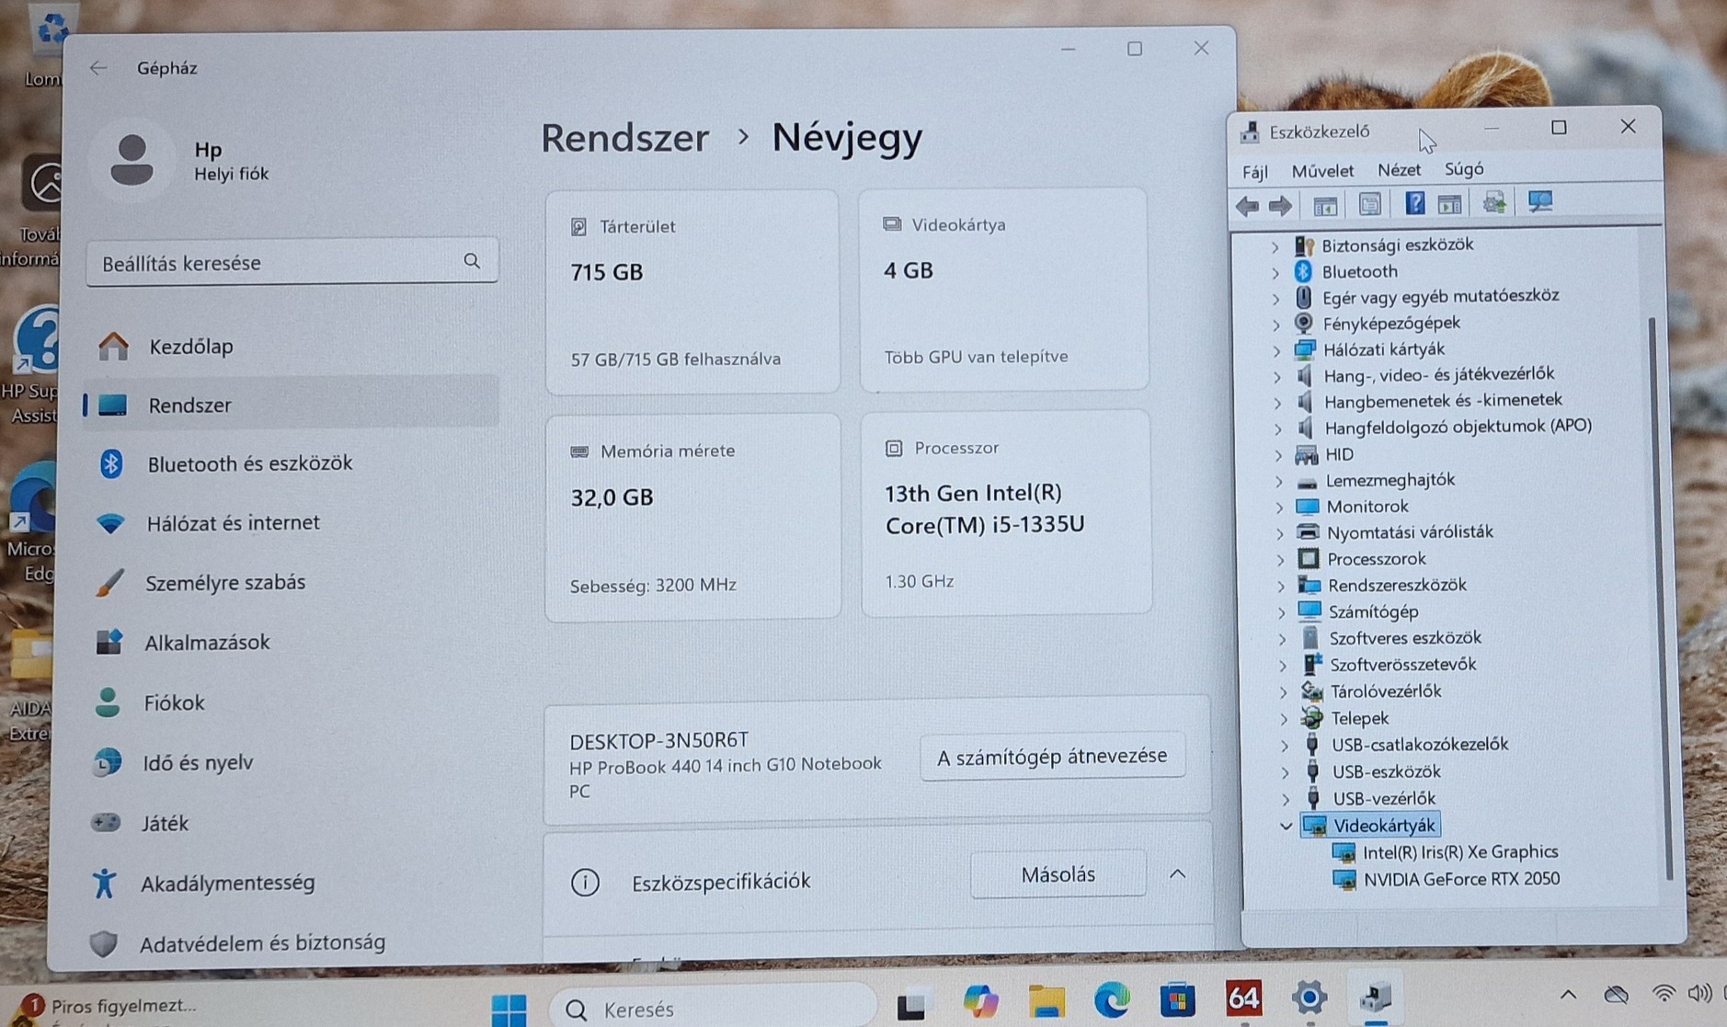The height and width of the screenshot is (1027, 1727).
Task: Click the Másolás button
Action: click(x=1058, y=874)
